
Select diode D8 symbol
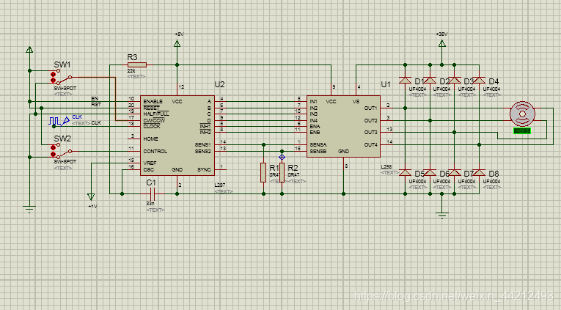(x=478, y=173)
